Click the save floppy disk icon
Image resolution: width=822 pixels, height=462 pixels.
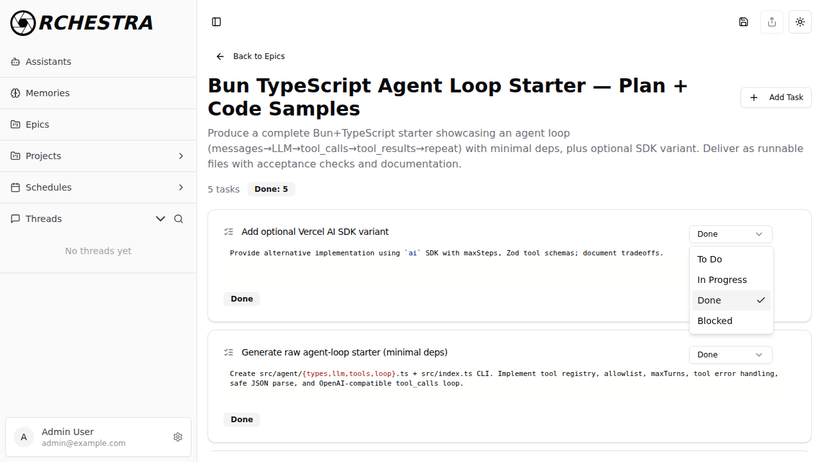744,22
